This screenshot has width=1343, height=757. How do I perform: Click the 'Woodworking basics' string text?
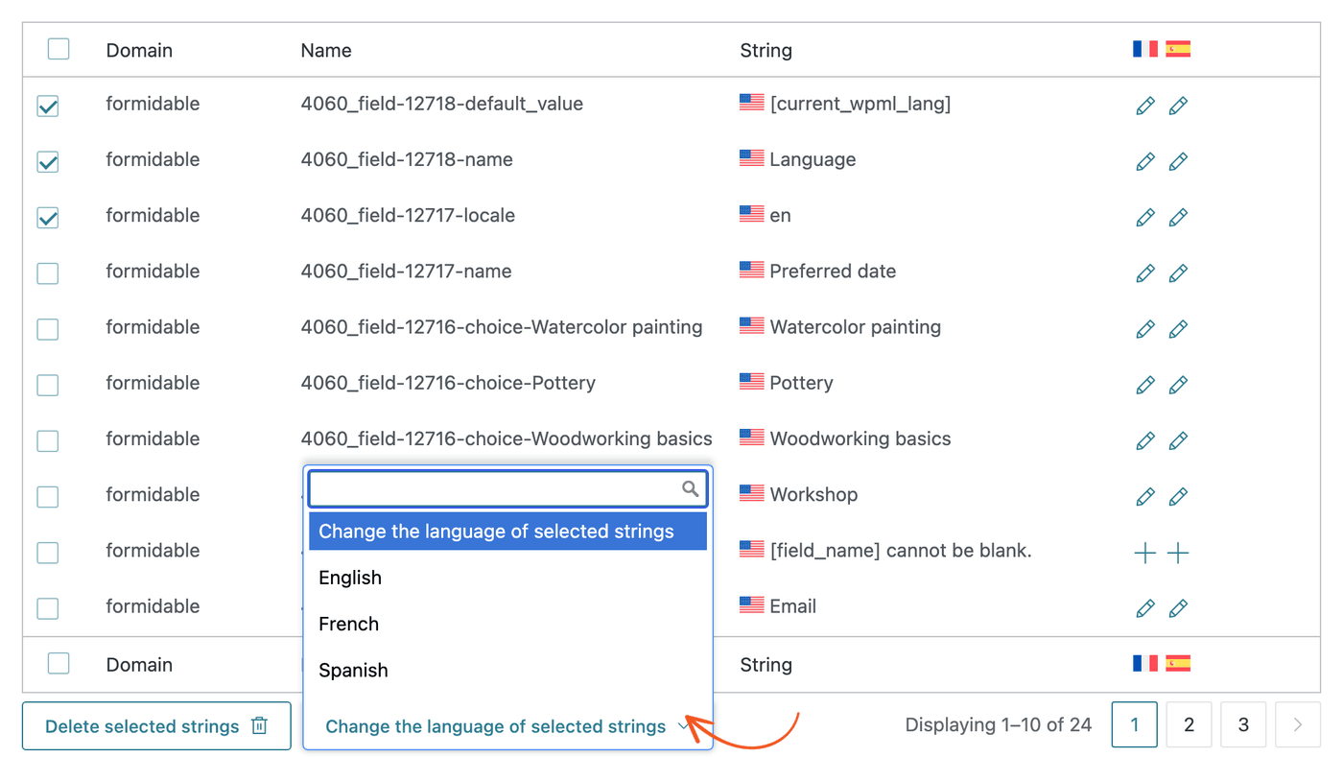point(860,438)
